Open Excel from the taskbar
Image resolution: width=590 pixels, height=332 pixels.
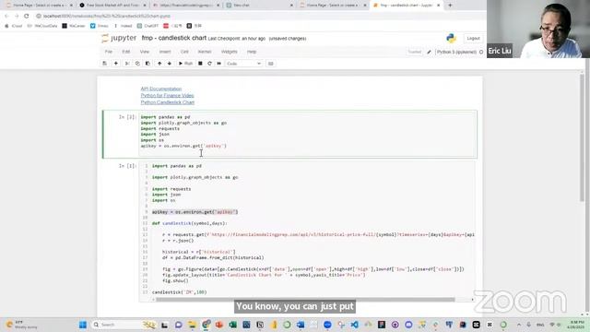point(232,325)
